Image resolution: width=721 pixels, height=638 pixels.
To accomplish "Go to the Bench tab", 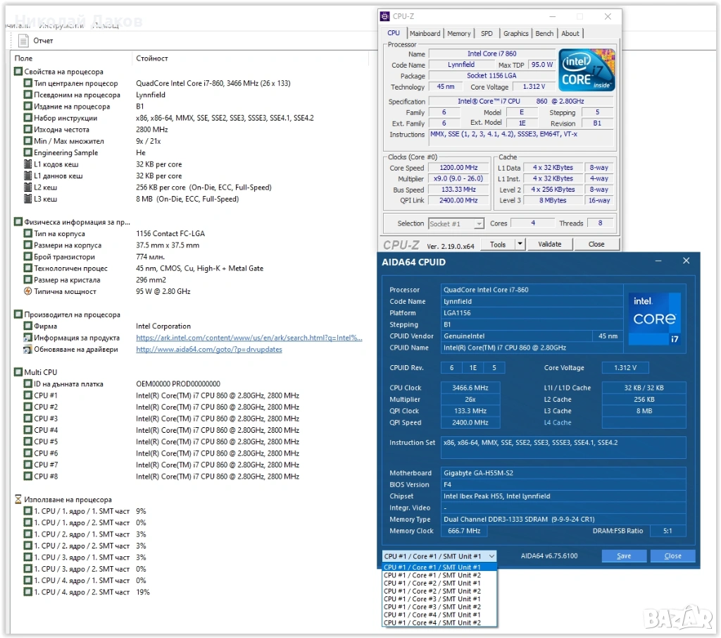I will (544, 33).
